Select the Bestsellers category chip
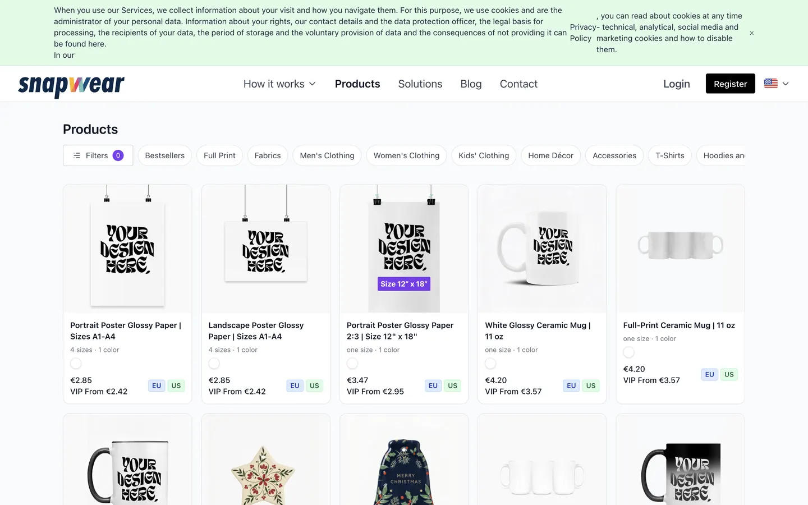Screen dimensions: 808x505 (x=165, y=155)
